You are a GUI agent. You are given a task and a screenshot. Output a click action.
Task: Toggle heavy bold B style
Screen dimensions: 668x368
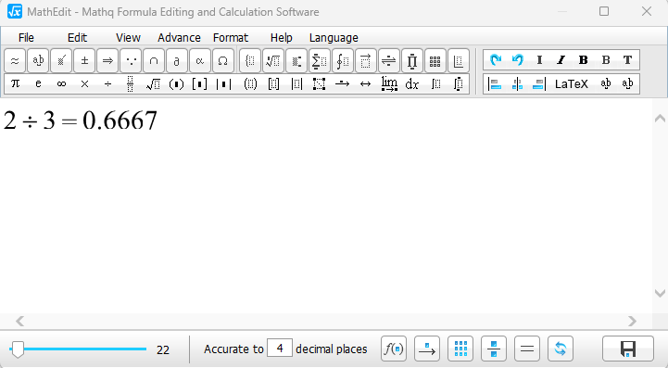583,60
